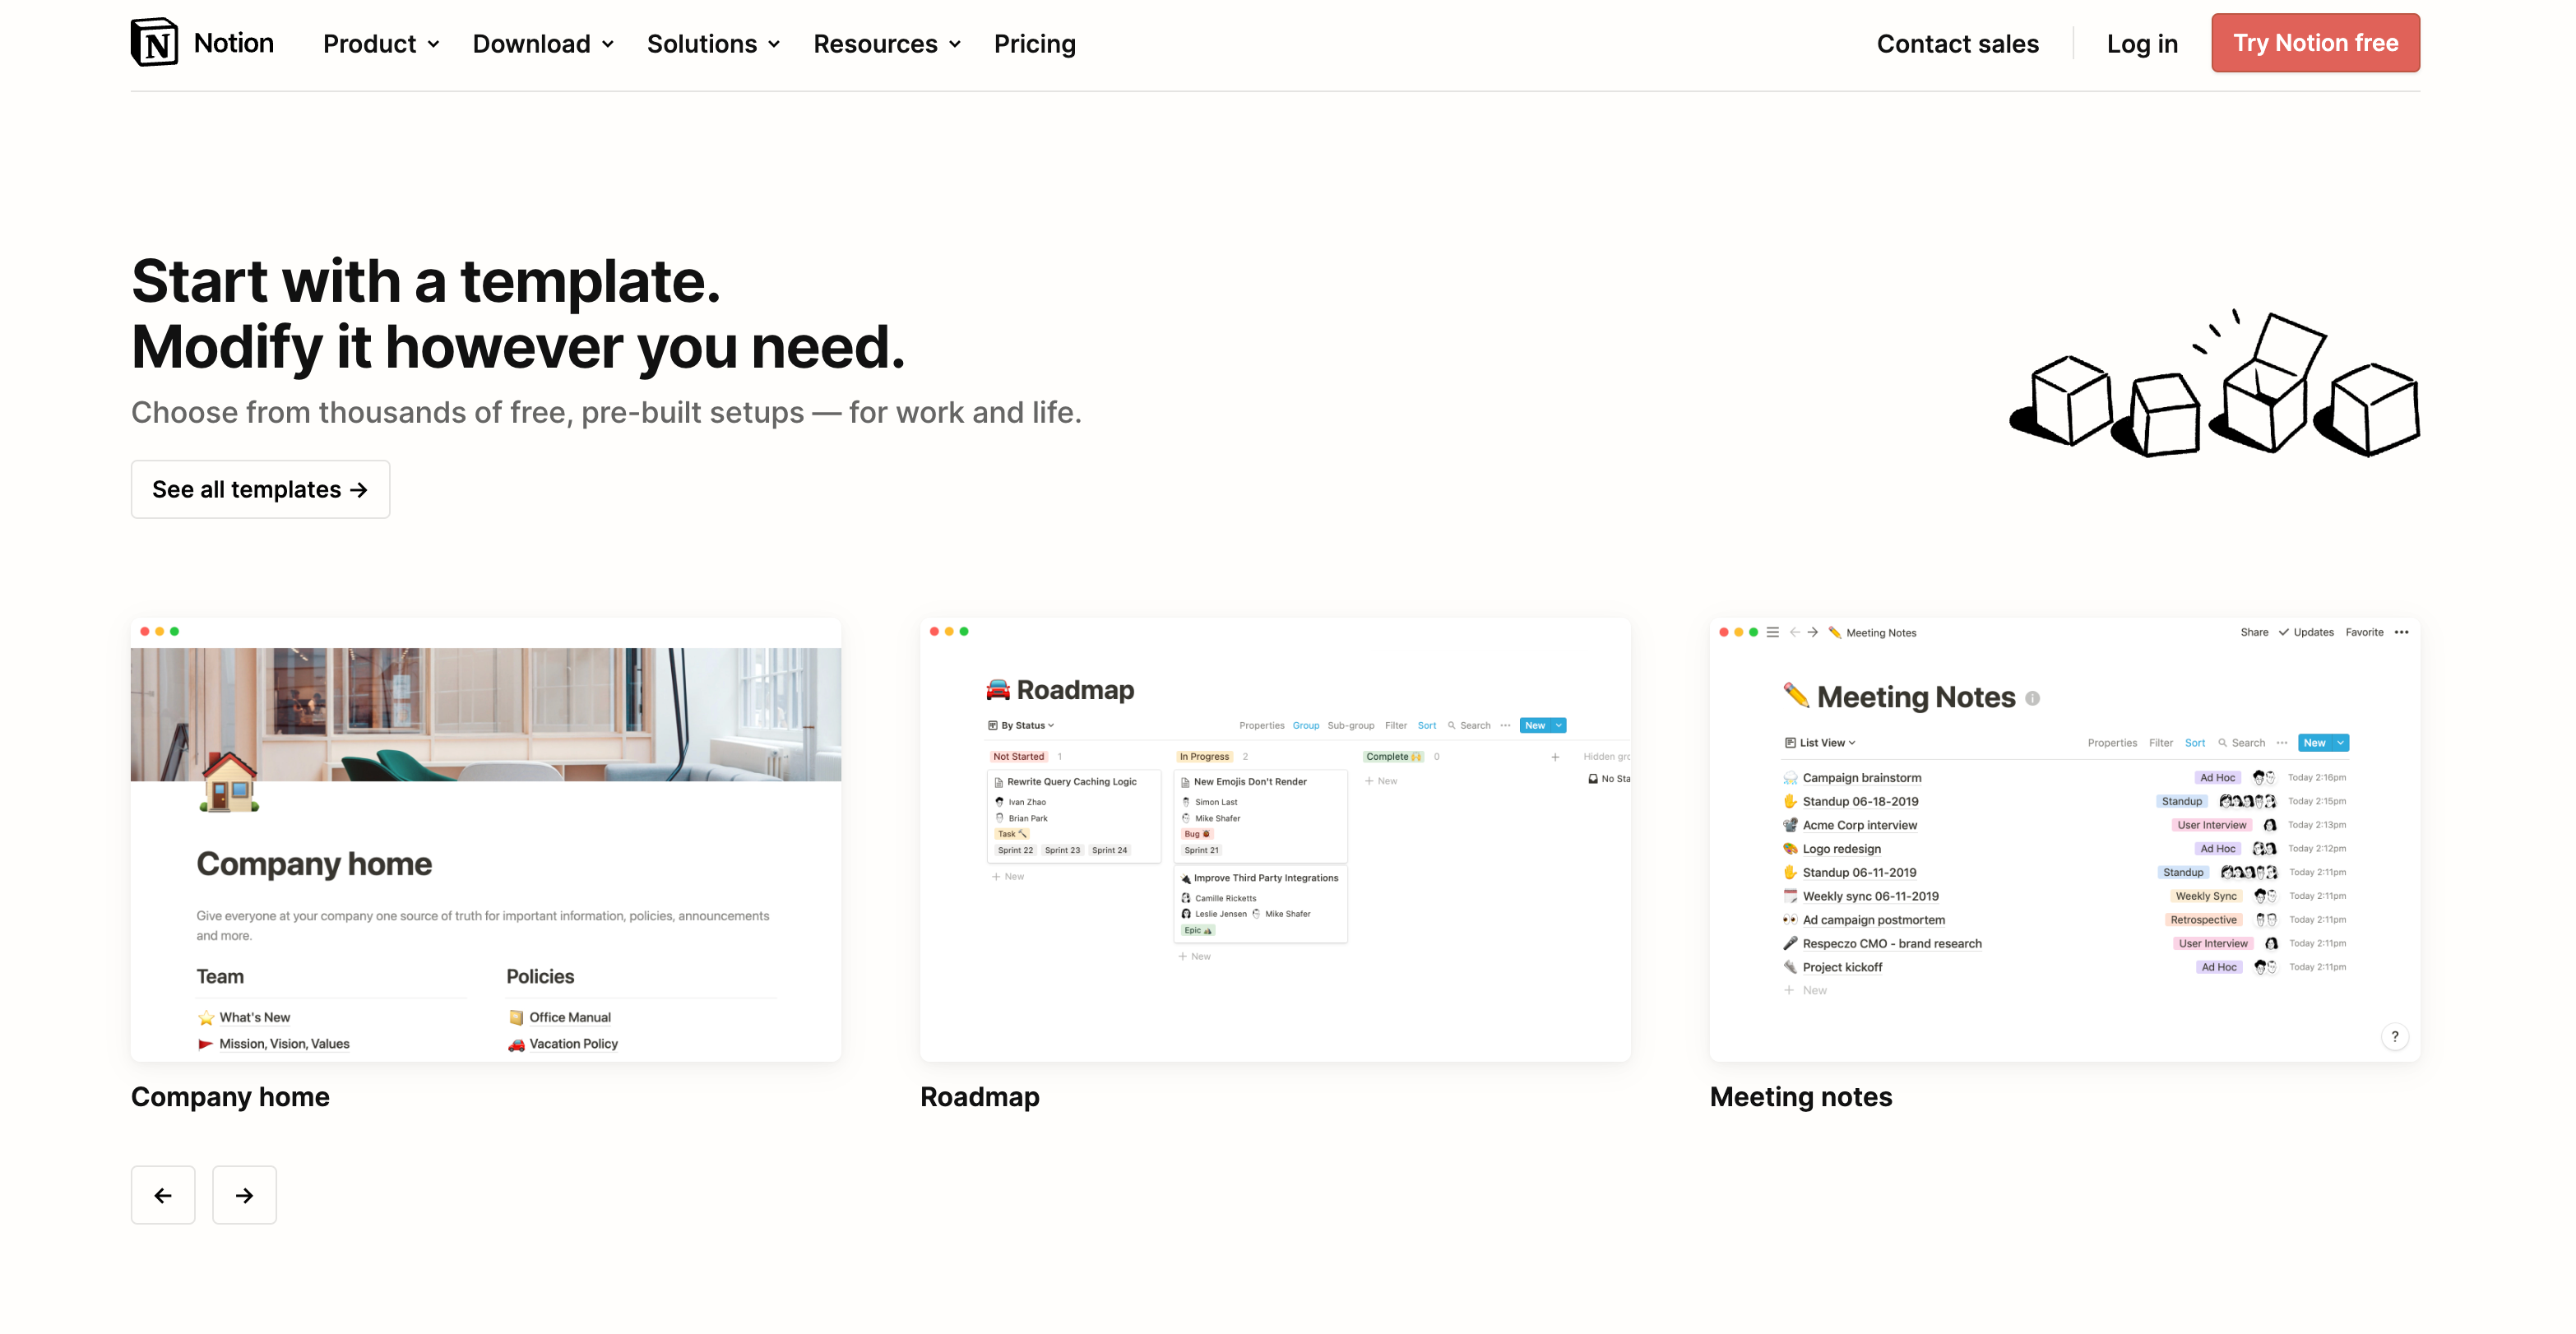Expand the Resources dropdown menu
Screen dimensions: 2576x1334
[x=887, y=44]
